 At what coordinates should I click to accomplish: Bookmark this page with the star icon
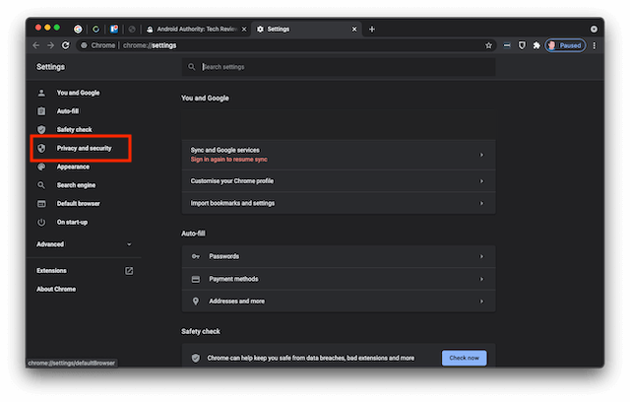(488, 45)
